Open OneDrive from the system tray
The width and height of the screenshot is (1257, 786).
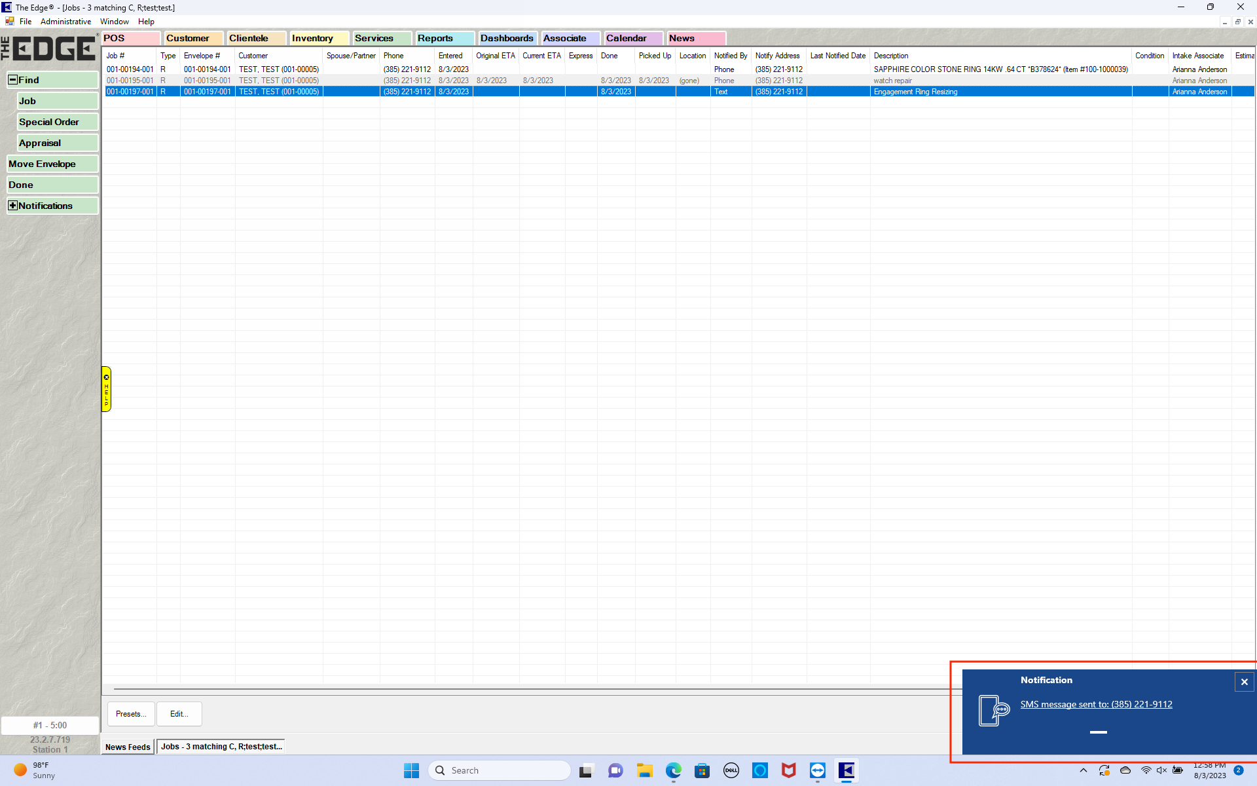1125,770
